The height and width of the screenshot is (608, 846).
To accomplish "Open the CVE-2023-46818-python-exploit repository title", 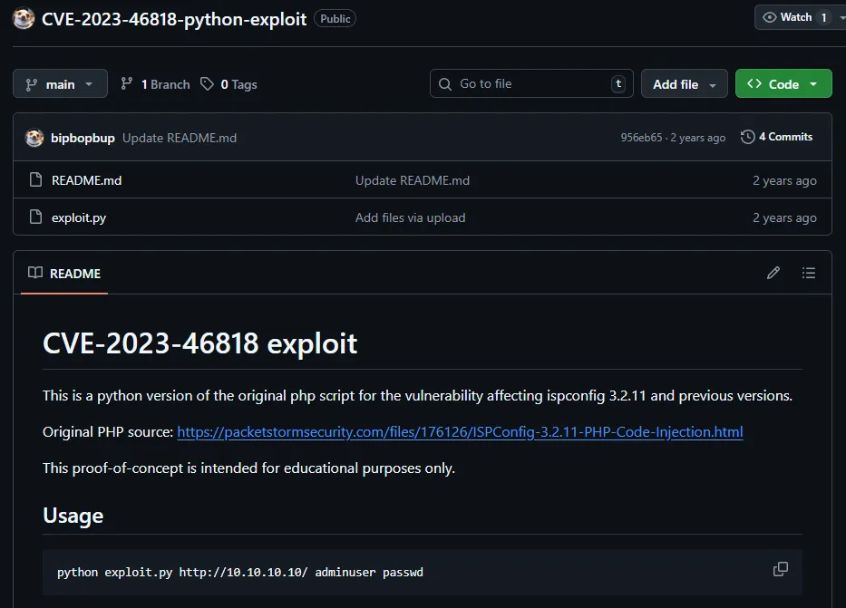I will tap(174, 19).
